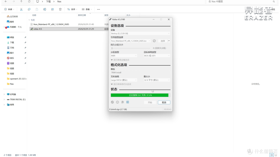Click E:\trimfs.tgz (2.7 GB) status text
Viewport: 280px width, 157px height.
point(118,109)
